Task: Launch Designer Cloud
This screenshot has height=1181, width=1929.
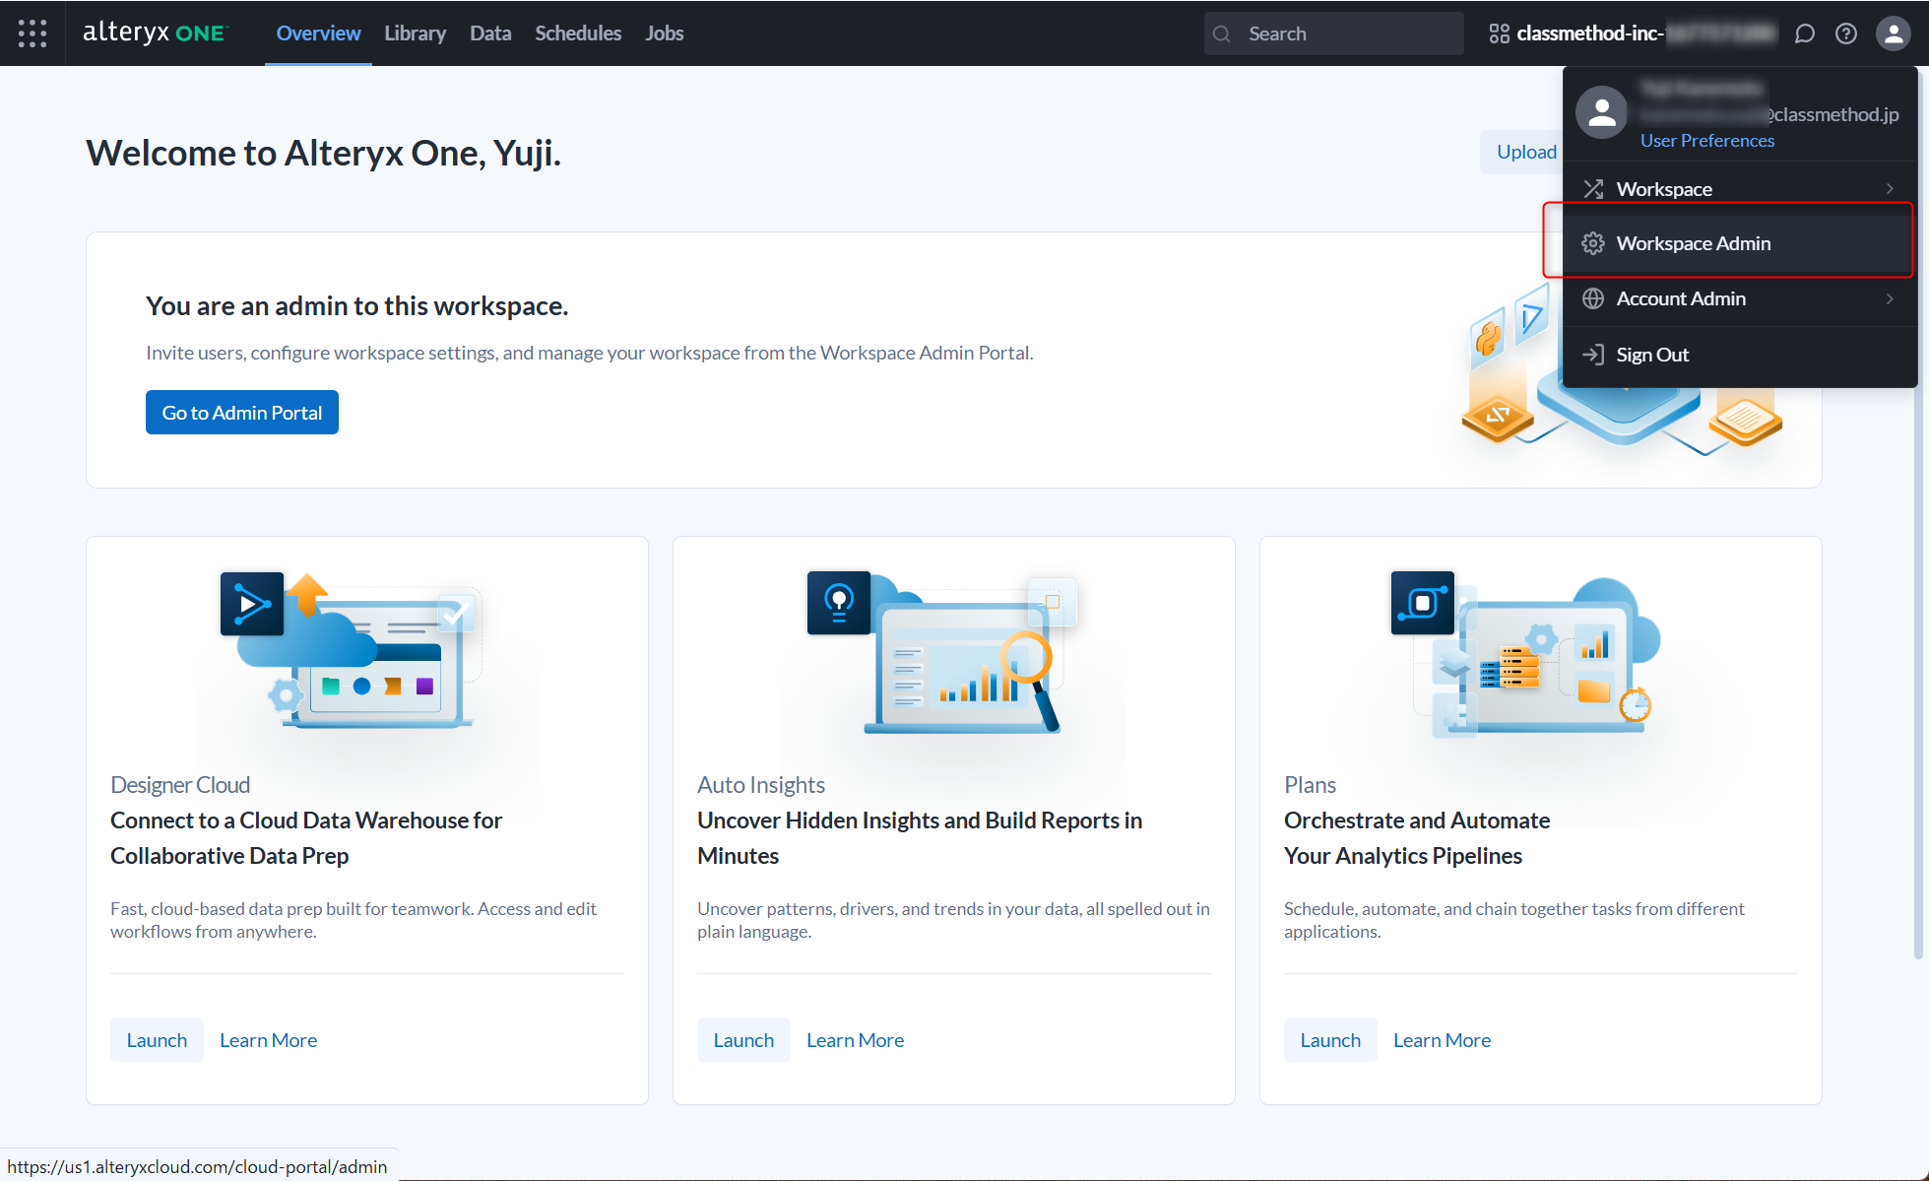Action: (157, 1040)
